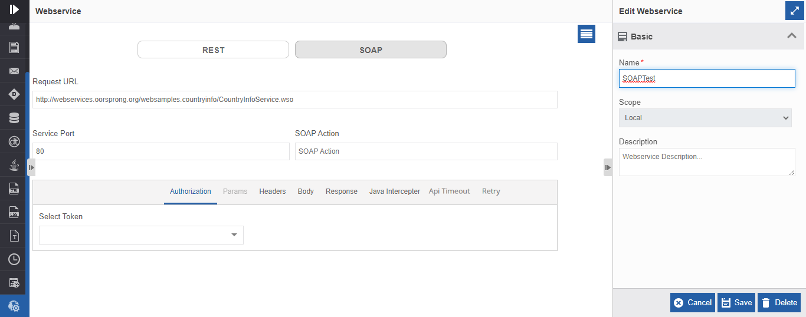Focus the Name field containing SOAPTest

click(x=707, y=78)
